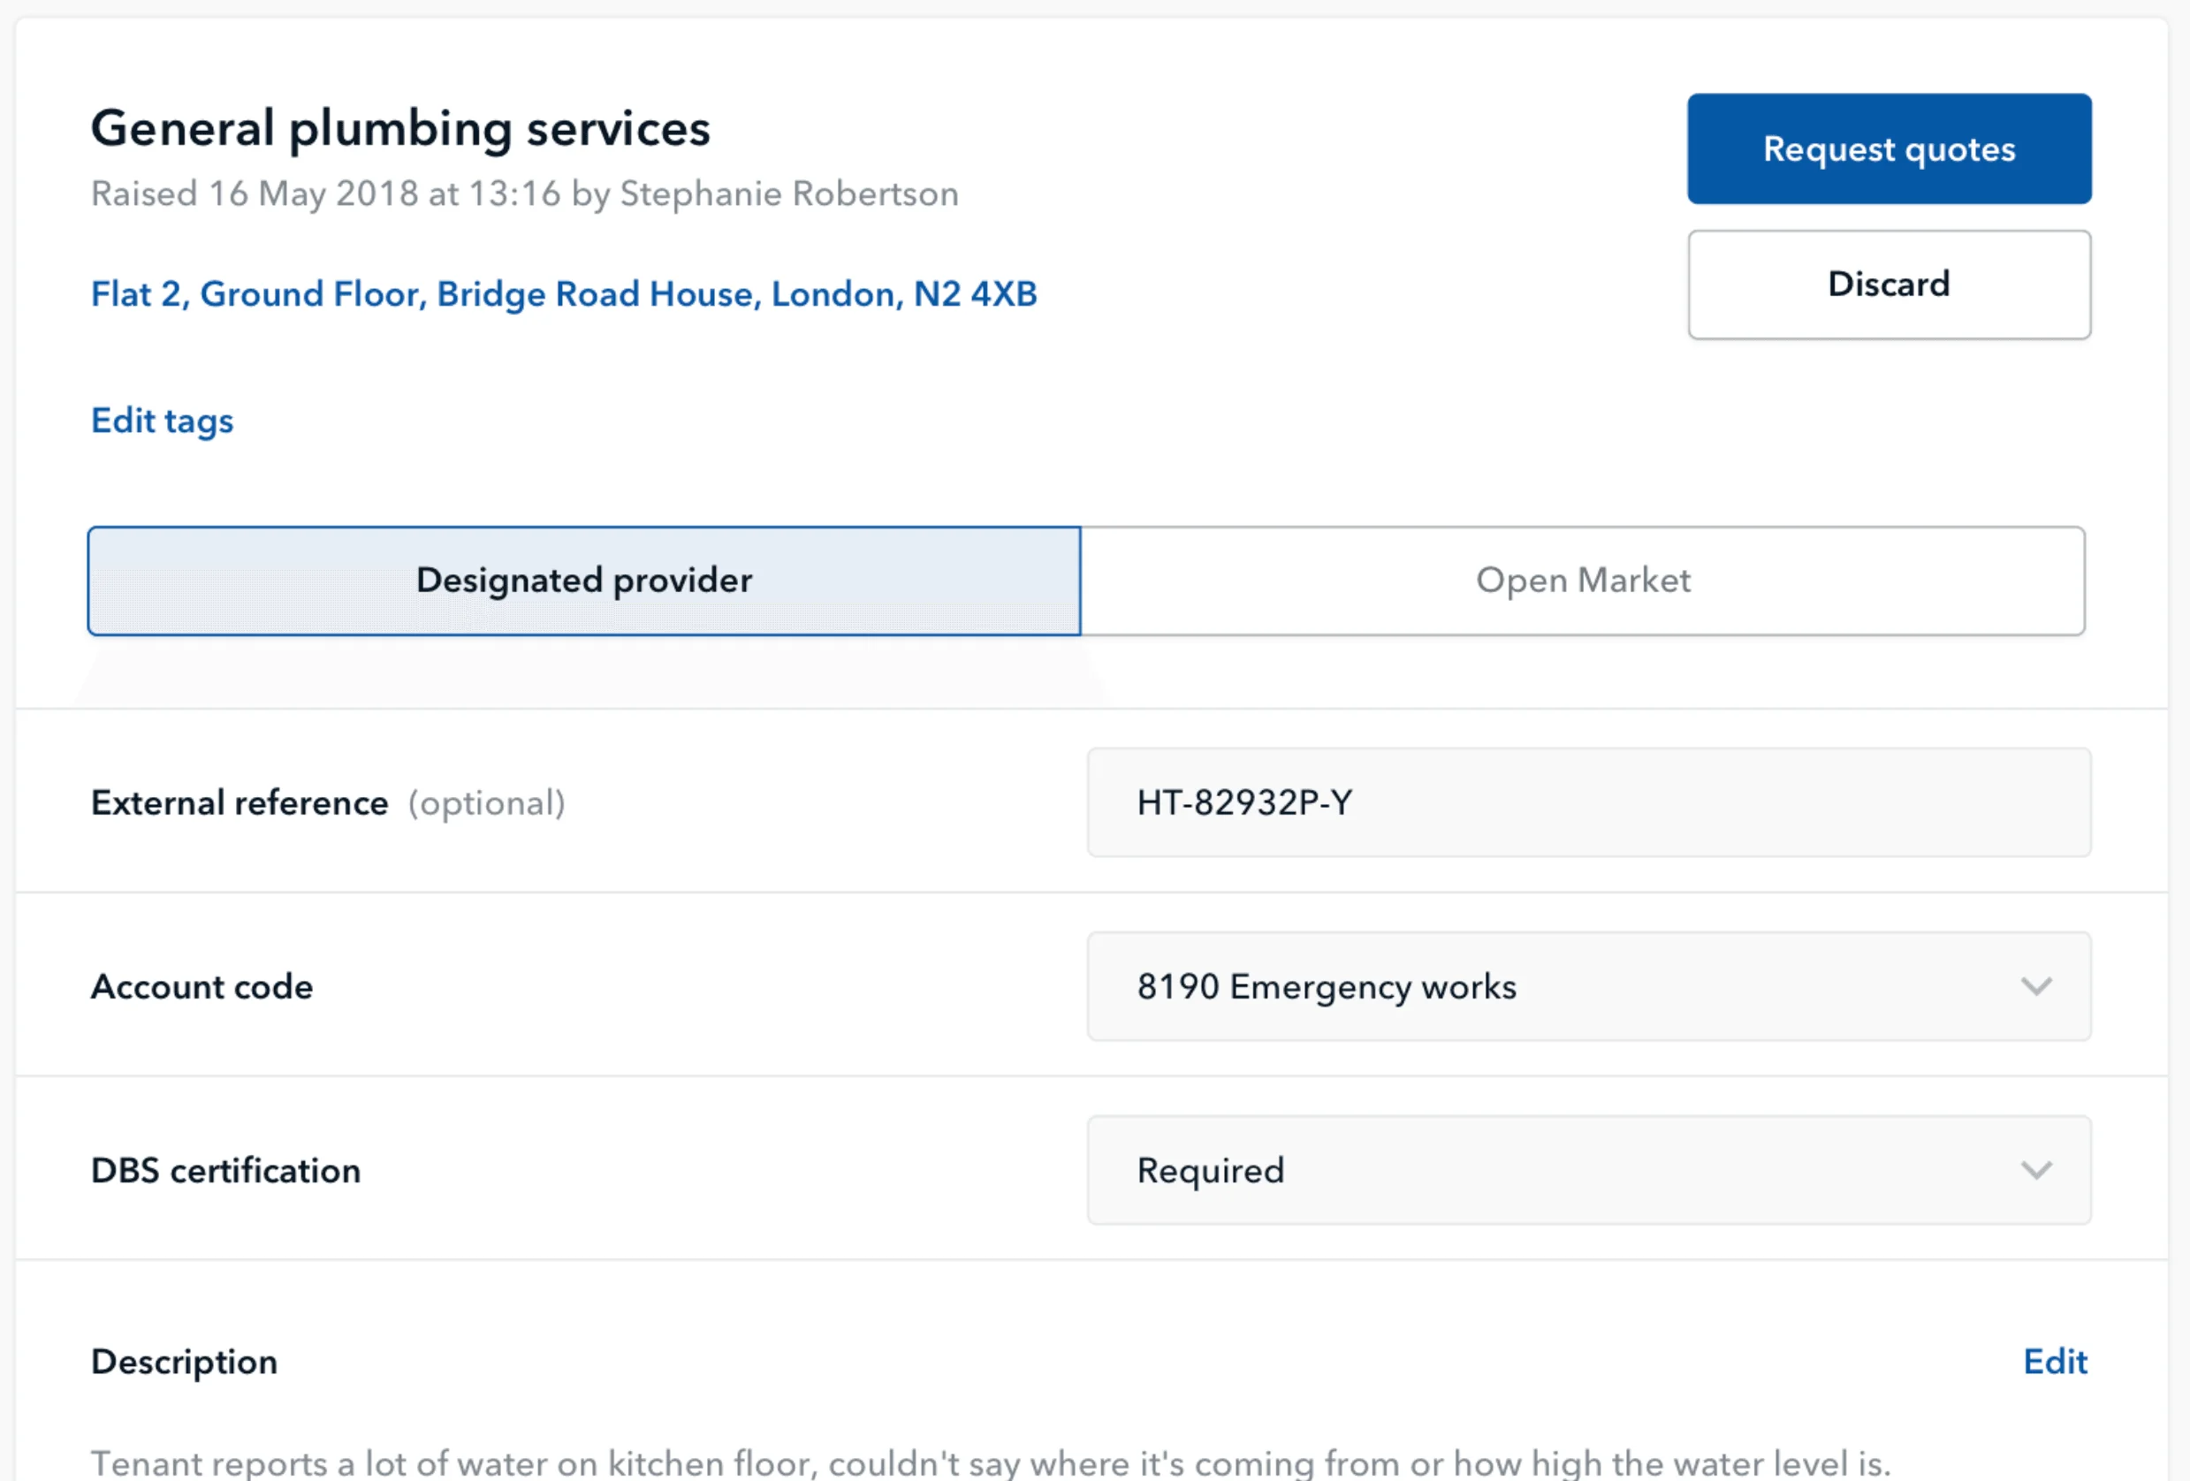Select the Designated provider tab

(x=584, y=581)
